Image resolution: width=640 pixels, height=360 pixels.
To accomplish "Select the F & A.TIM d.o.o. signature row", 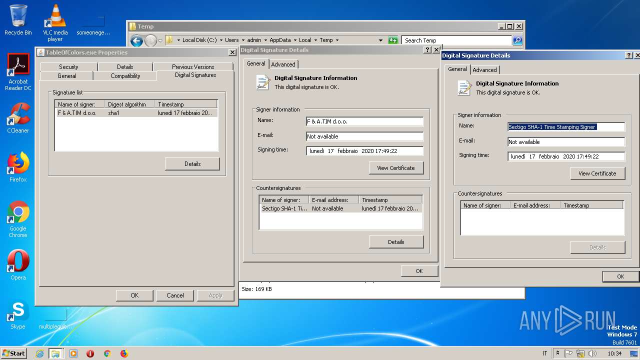I will [136, 113].
